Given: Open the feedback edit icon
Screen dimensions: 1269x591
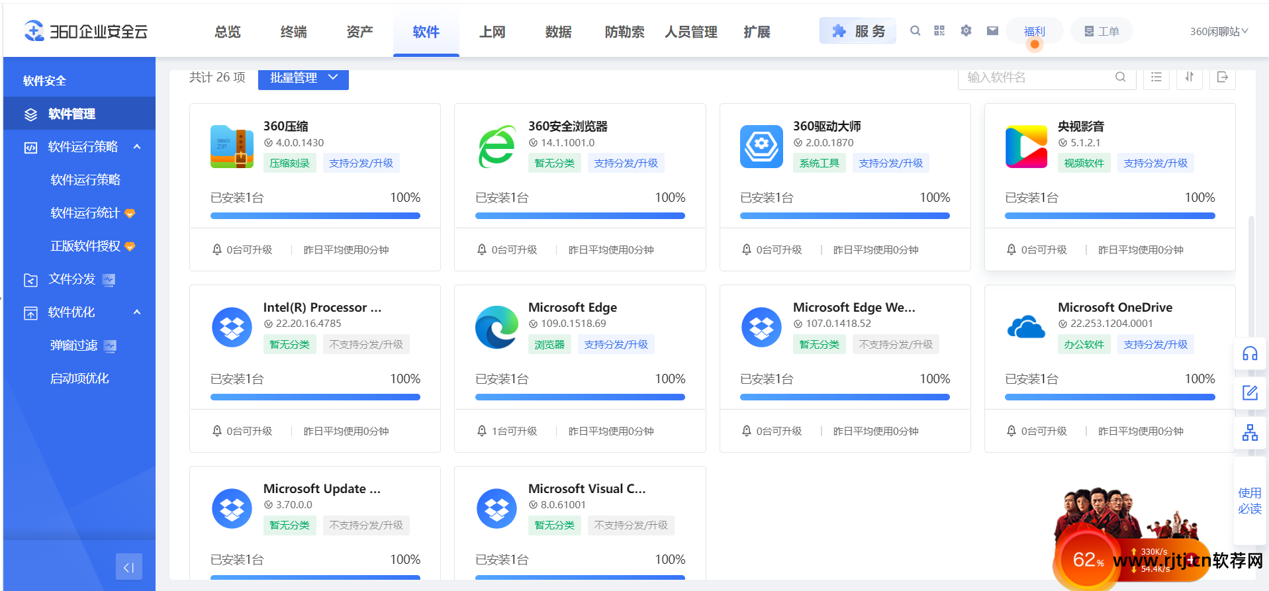Looking at the screenshot, I should pos(1250,393).
